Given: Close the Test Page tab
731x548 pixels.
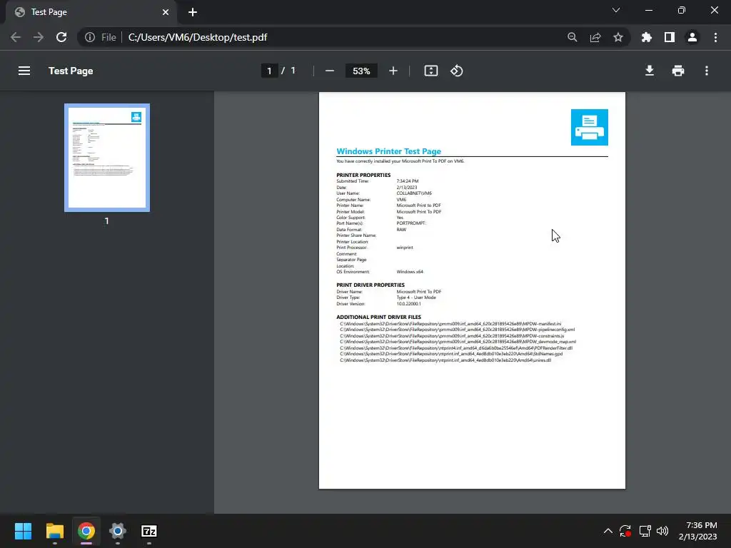Looking at the screenshot, I should 166,12.
